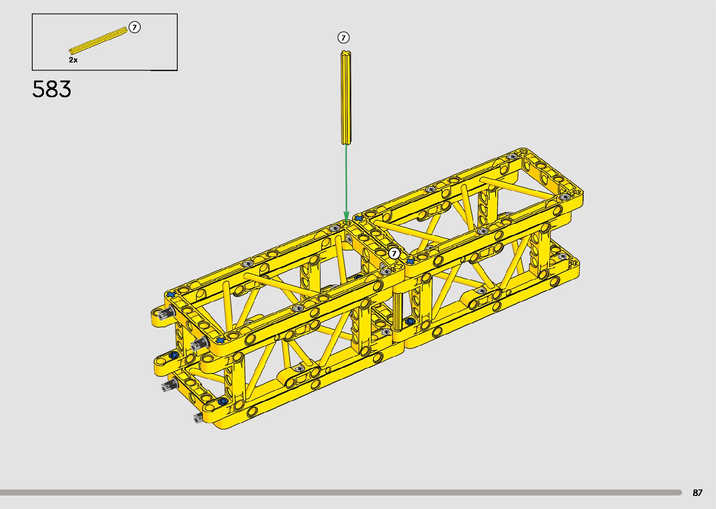Select the circled 7 on the truss model

point(395,253)
